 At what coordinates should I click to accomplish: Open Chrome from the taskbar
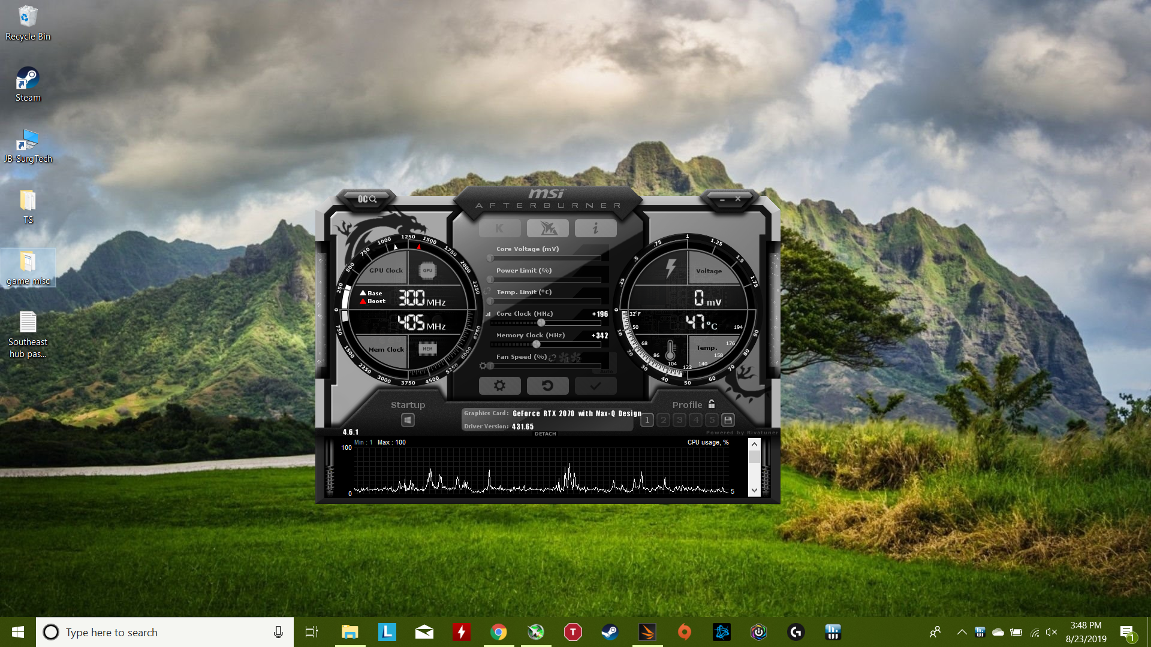pyautogui.click(x=498, y=632)
